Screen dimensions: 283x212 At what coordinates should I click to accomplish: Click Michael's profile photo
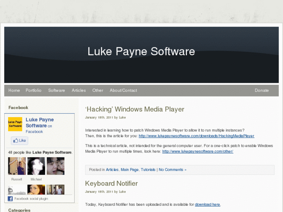36,166
